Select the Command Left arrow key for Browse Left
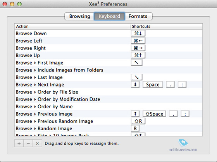Viewport: 217px width, 162px height. click(x=138, y=41)
